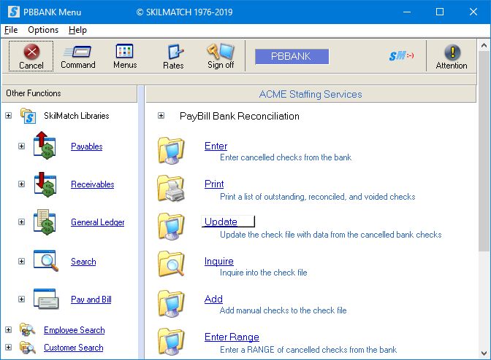491x360 pixels.
Task: Click the folder icon beside Enter
Action: (171, 151)
